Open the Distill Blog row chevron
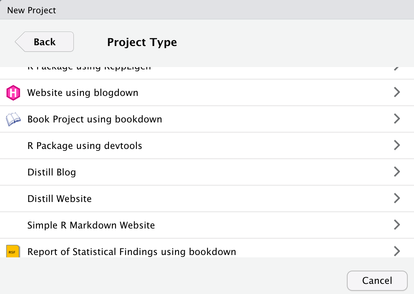The image size is (414, 294). pos(397,172)
